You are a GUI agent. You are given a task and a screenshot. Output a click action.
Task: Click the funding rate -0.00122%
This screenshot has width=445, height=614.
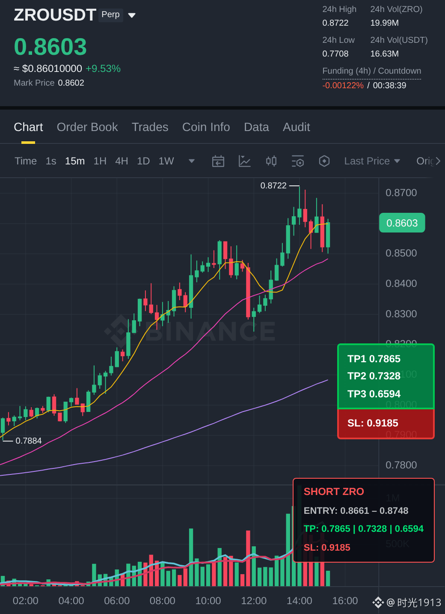click(343, 85)
